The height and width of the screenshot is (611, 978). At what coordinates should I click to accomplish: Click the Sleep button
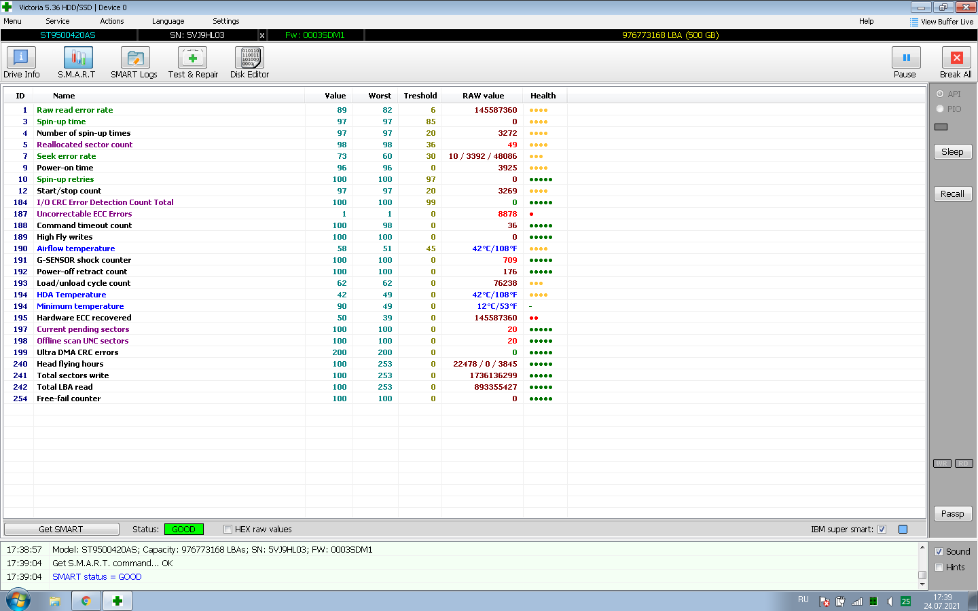click(952, 152)
